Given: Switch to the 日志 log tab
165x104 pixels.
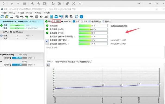Looking at the screenshot, I should [x=84, y=21].
